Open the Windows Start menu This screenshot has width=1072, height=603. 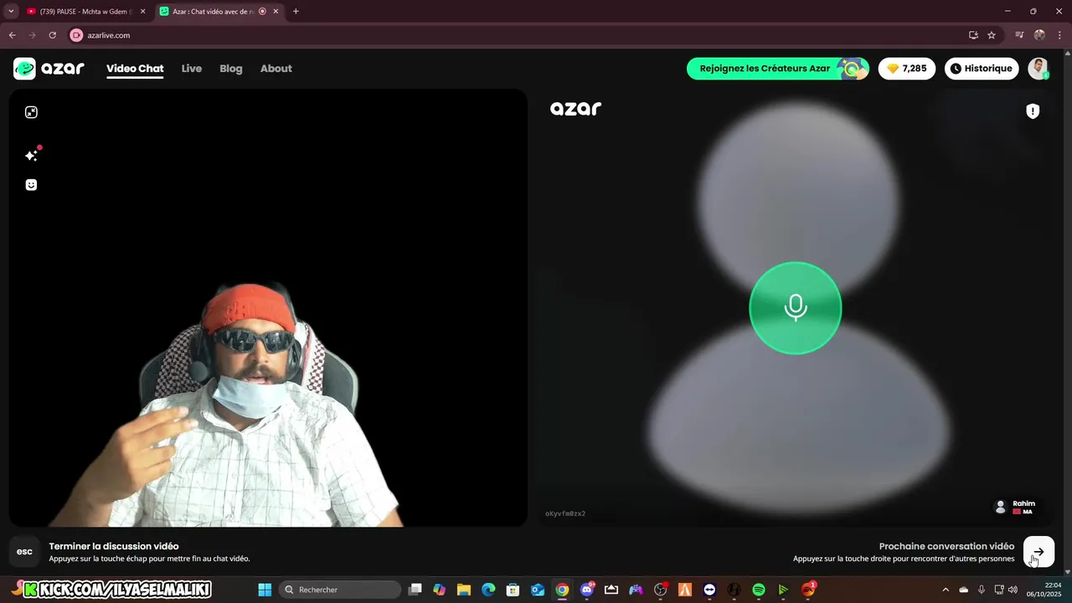[x=265, y=590]
